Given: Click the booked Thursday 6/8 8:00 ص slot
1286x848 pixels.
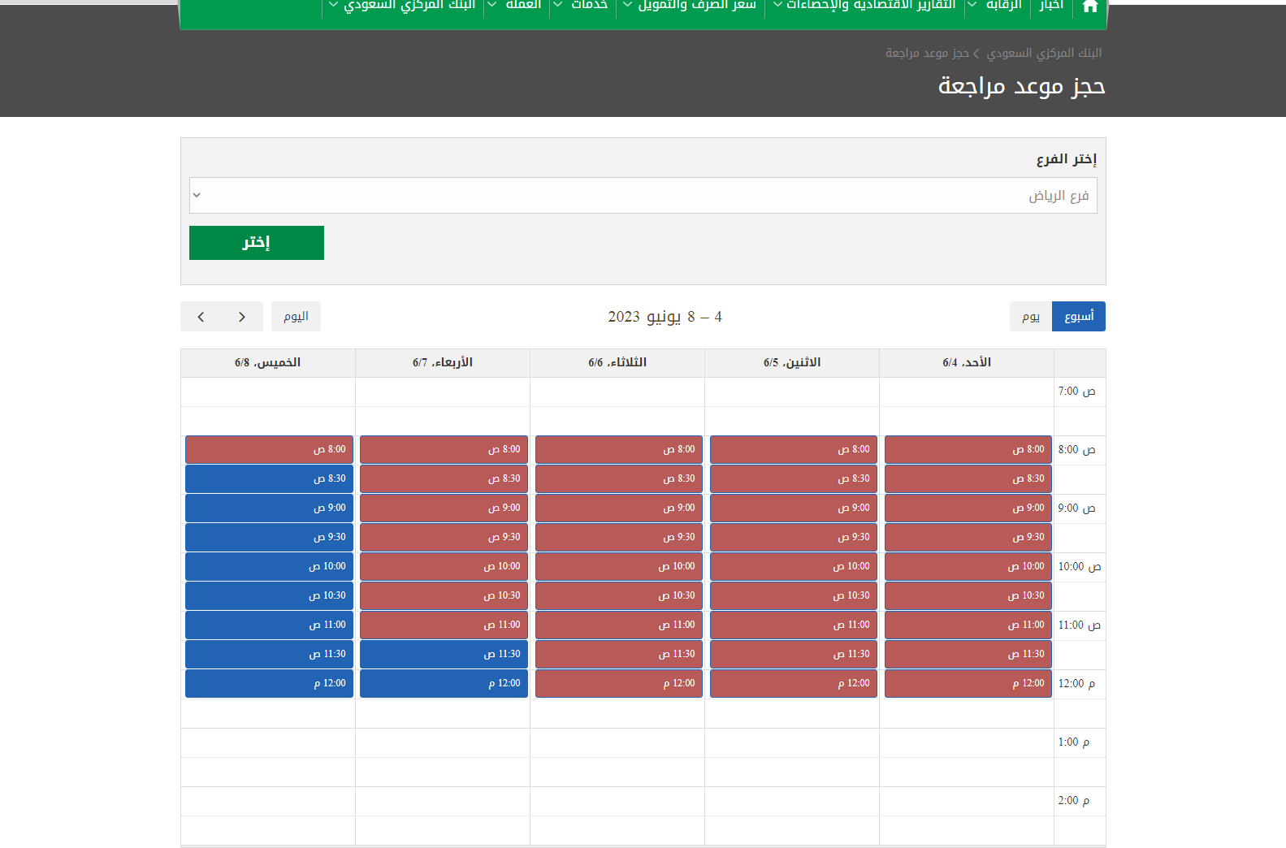Looking at the screenshot, I should (x=269, y=450).
